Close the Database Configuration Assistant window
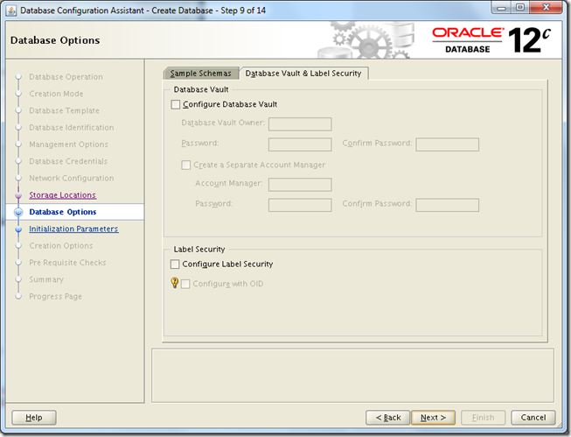Image resolution: width=571 pixels, height=437 pixels. pos(547,7)
